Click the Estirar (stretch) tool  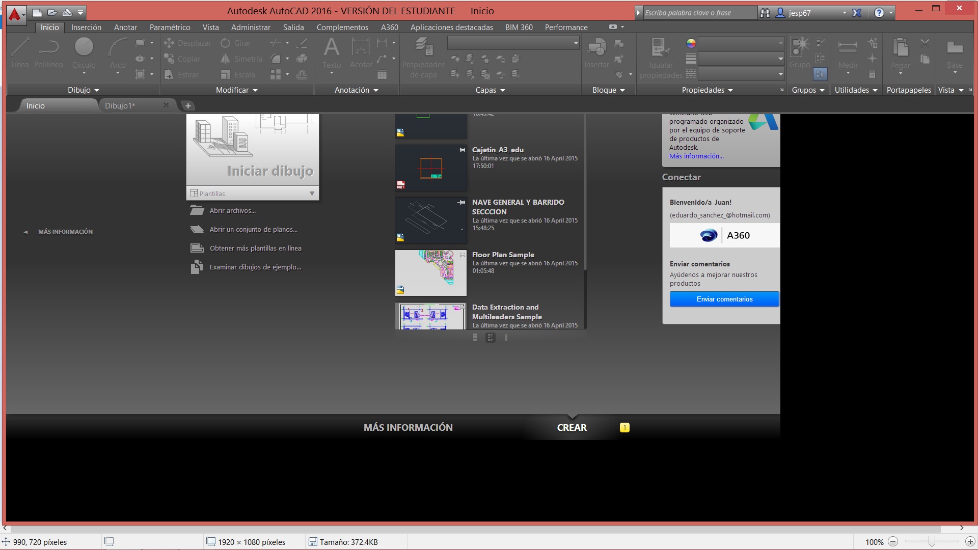[181, 75]
